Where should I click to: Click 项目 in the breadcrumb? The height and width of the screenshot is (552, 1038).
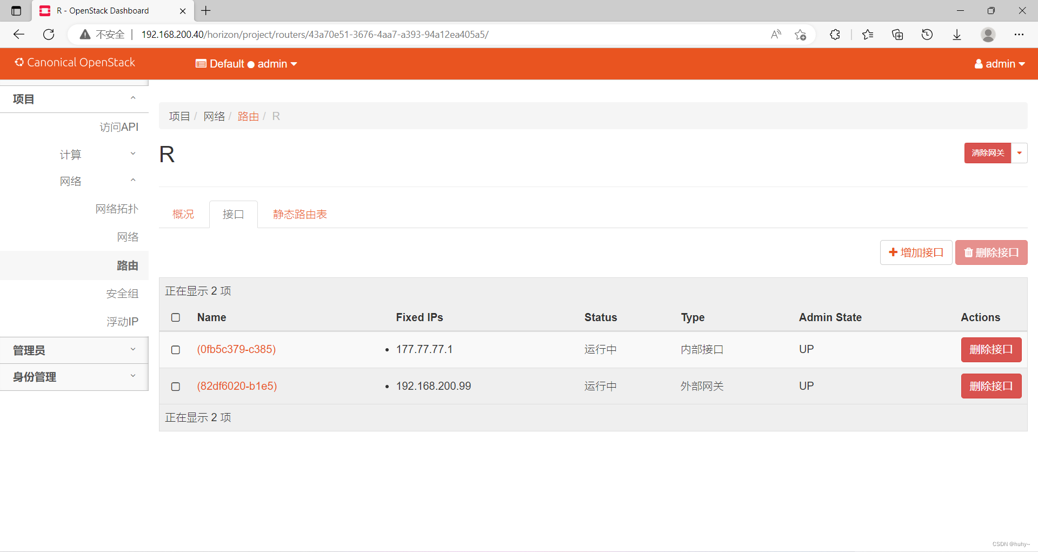tap(179, 116)
